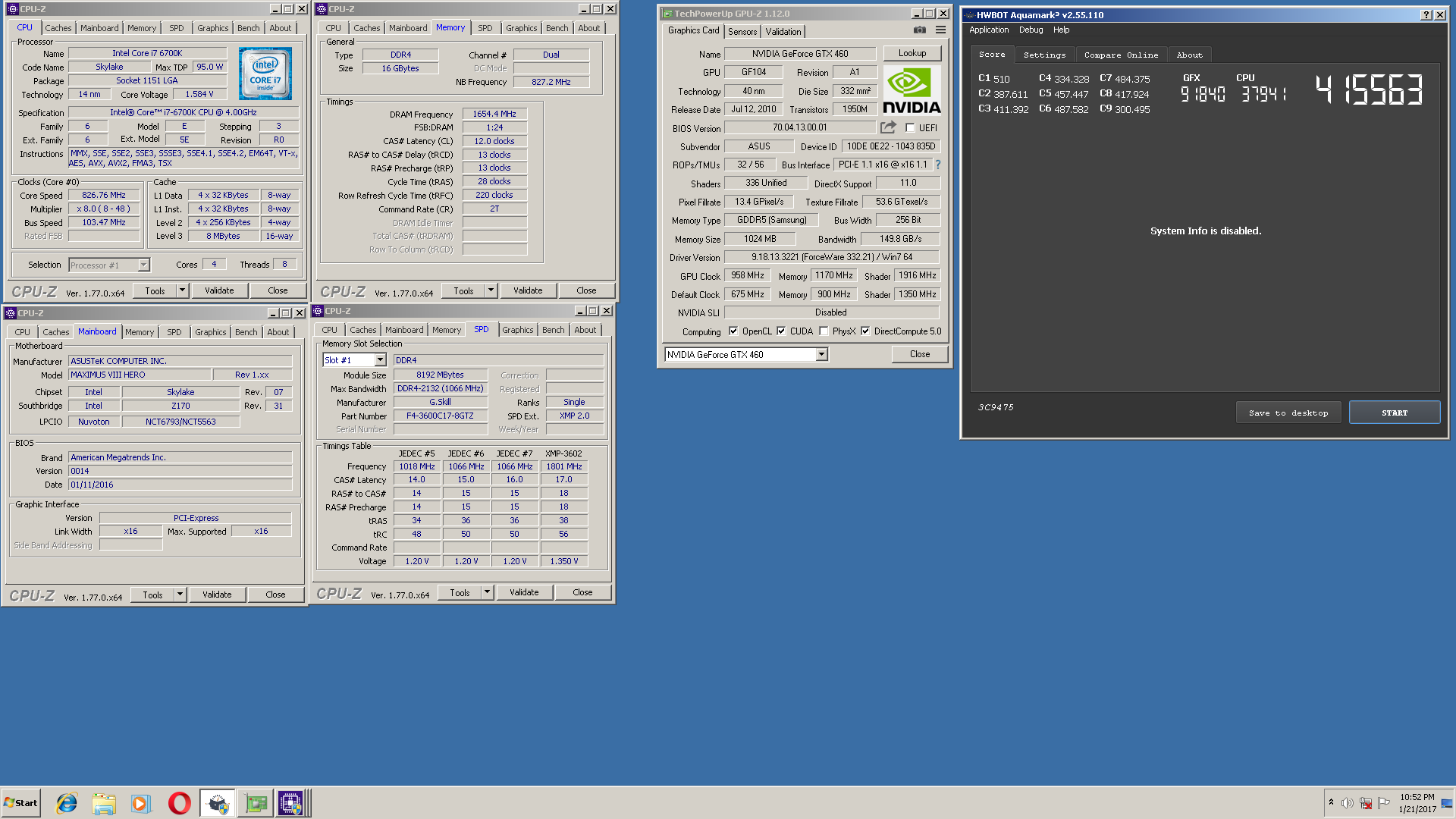This screenshot has height=819, width=1456.
Task: Toggle the PhysX checkbox
Action: point(824,331)
